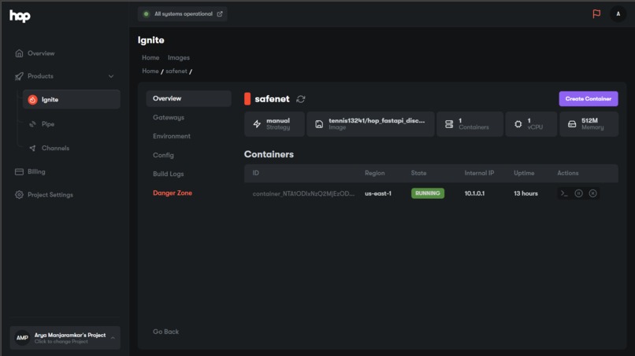Select Ignite in the sidebar
635x356 pixels.
coord(71,99)
